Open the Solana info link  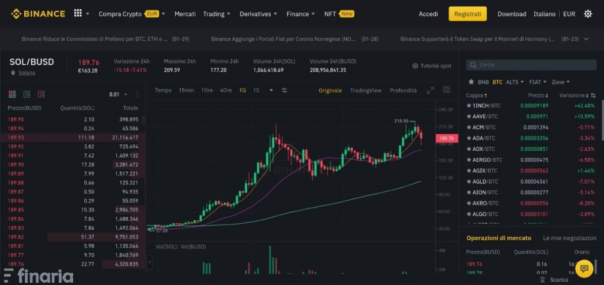point(27,72)
